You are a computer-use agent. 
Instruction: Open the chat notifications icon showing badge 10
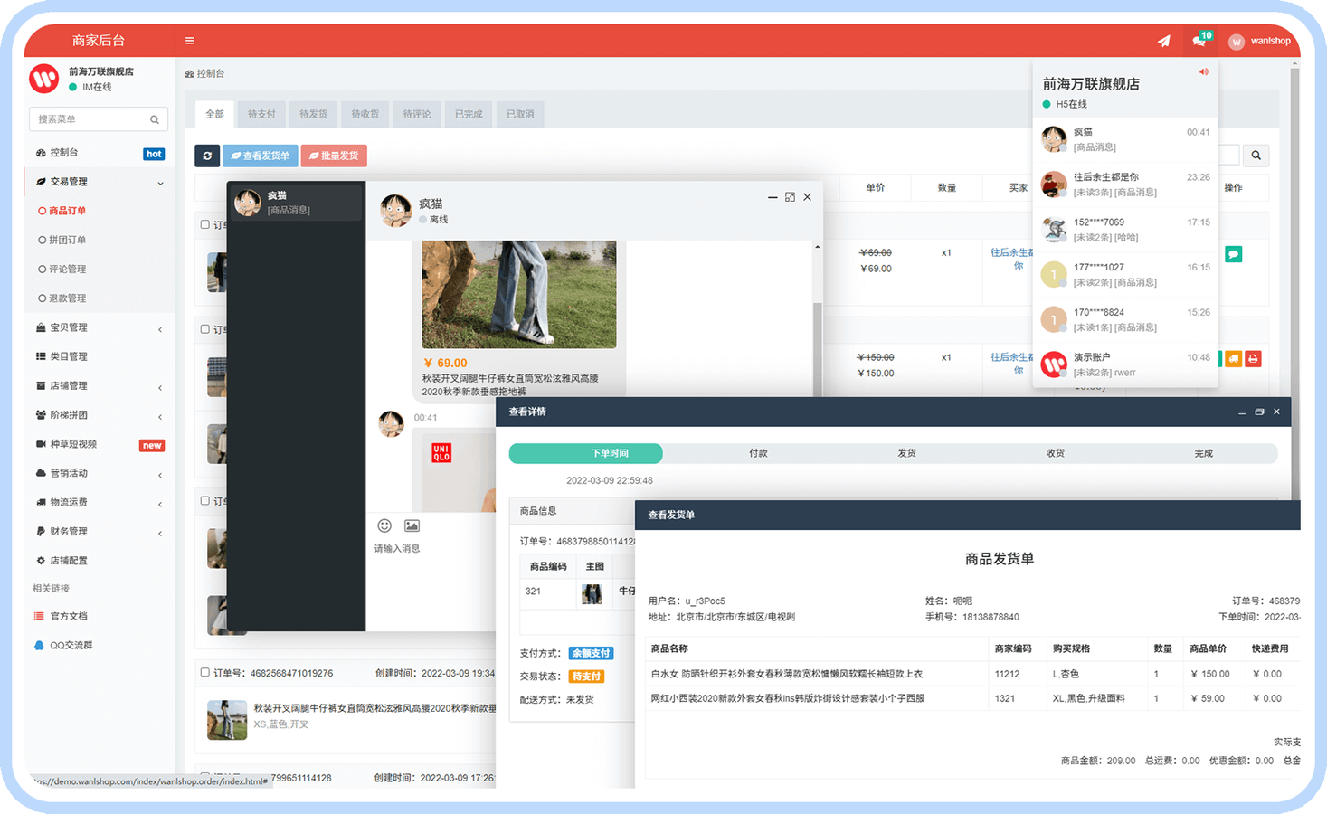pyautogui.click(x=1197, y=41)
